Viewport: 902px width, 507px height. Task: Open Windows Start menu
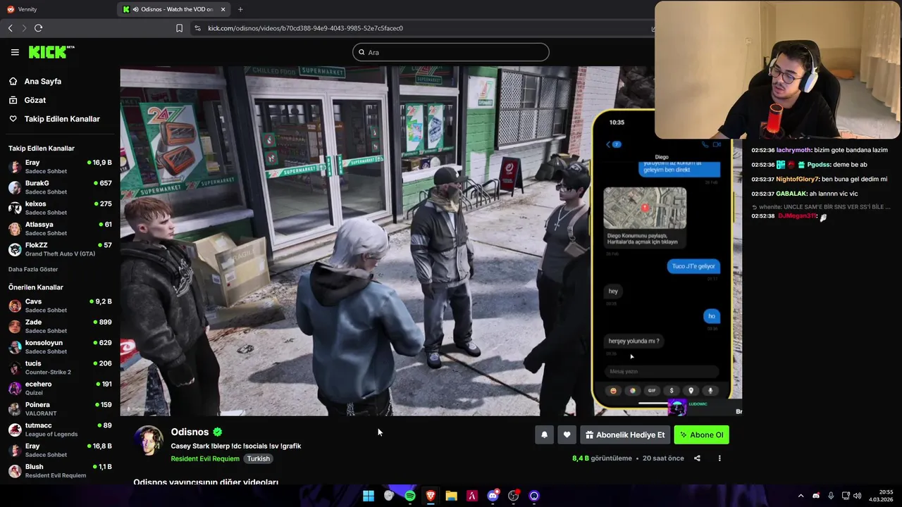tap(369, 496)
